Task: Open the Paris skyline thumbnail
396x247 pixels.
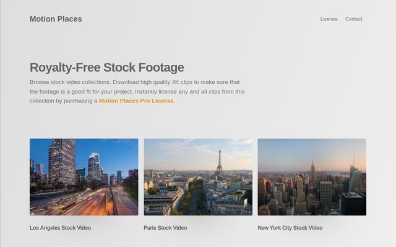Action: 198,177
